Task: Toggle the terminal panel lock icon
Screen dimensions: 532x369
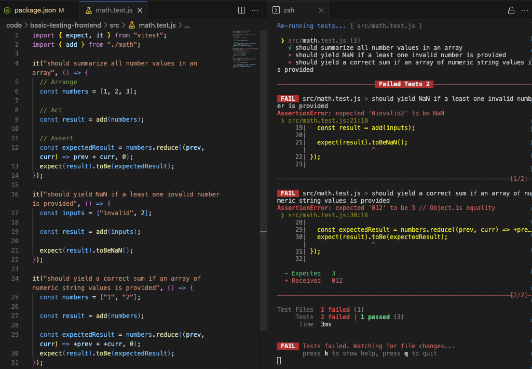Action: tap(511, 10)
